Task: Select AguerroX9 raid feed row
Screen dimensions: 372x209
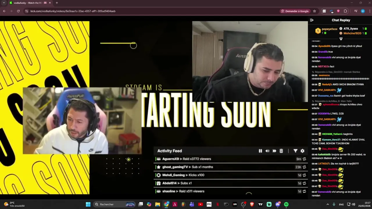Action: click(x=230, y=159)
